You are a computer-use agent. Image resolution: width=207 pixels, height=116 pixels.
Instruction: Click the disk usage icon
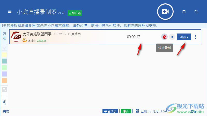click(137, 111)
